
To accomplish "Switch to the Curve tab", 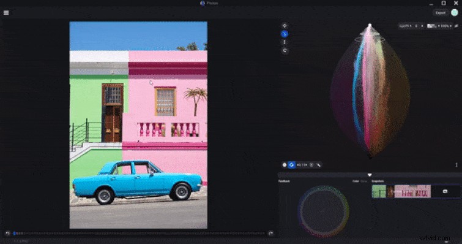I will [363, 181].
